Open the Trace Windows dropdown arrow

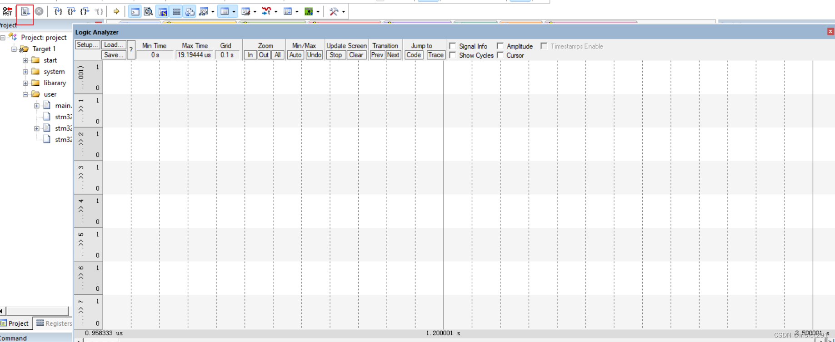pos(297,11)
